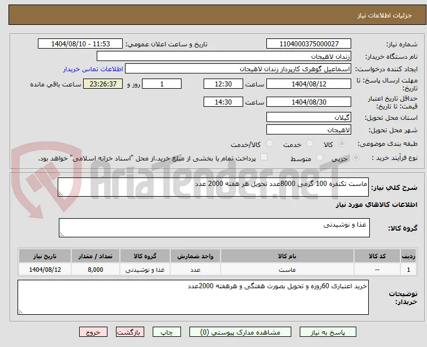Image resolution: width=427 pixels, height=347 pixels.
Task: Click the general description text area about ماست
Action: tap(213, 187)
